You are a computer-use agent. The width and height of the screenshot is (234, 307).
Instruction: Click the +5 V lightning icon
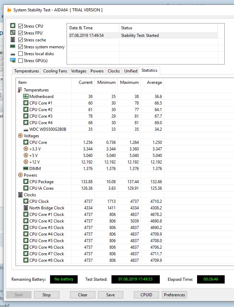click(x=26, y=155)
